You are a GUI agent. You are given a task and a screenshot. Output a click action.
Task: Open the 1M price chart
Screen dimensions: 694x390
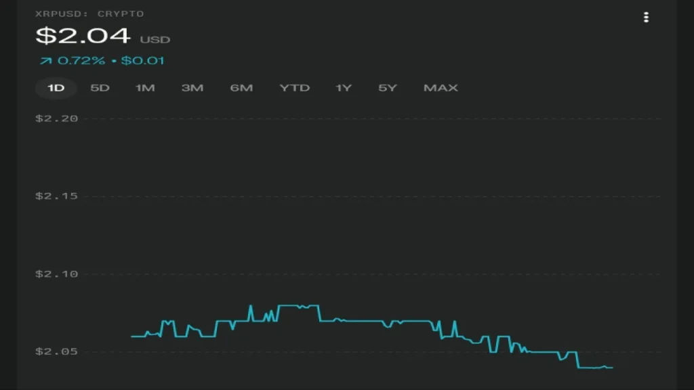pos(145,88)
